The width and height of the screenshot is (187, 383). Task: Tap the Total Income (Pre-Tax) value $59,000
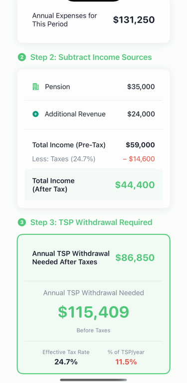pyautogui.click(x=140, y=145)
